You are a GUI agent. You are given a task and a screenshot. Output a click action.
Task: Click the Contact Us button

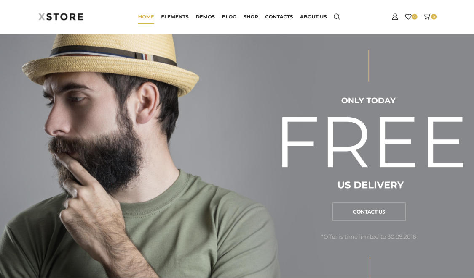(x=369, y=212)
